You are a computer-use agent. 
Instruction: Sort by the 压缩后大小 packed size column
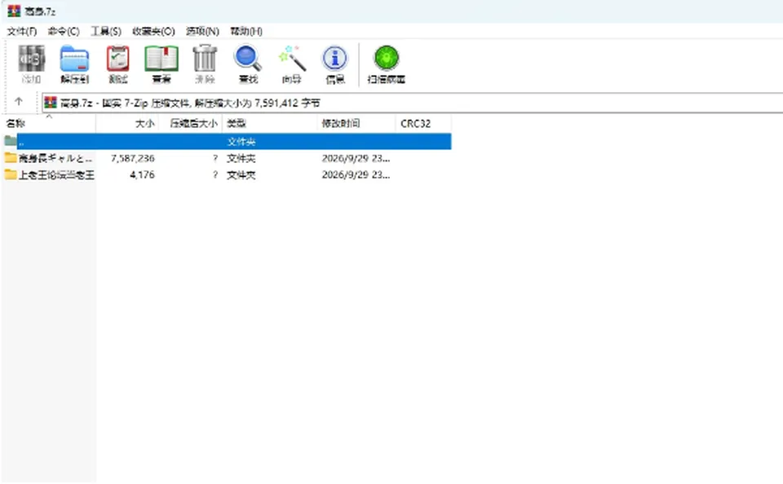191,123
